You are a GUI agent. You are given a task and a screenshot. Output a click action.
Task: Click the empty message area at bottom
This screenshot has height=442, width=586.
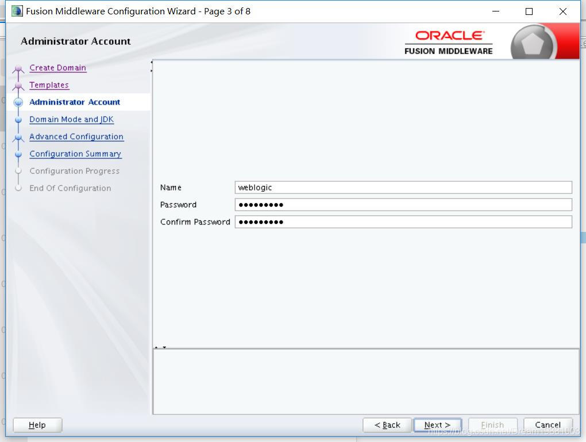(366, 382)
